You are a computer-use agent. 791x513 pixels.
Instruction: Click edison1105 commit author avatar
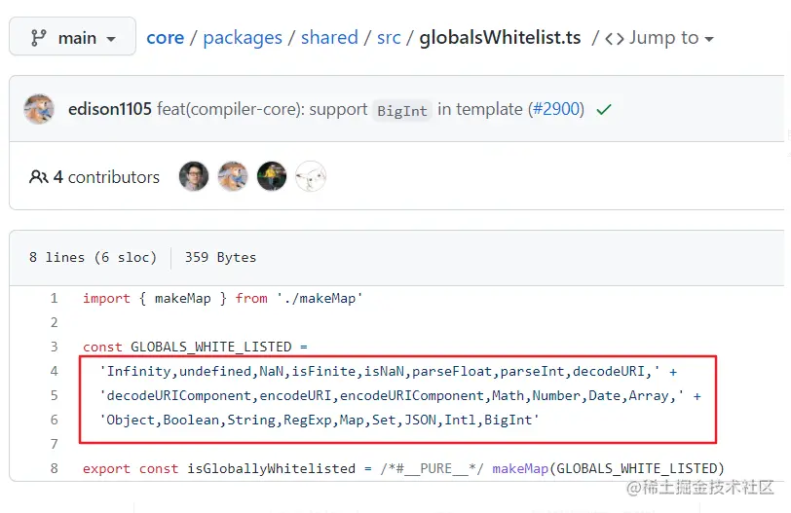point(39,109)
